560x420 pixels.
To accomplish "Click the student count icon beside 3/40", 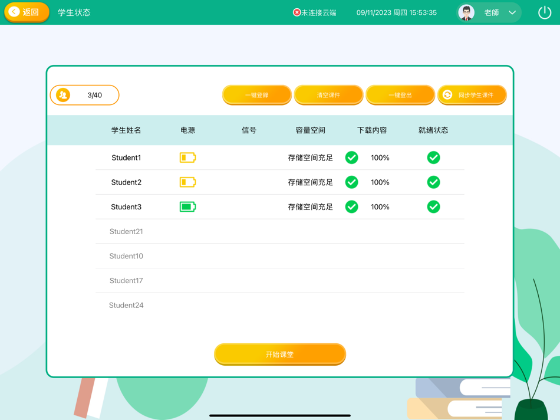I will click(x=63, y=95).
